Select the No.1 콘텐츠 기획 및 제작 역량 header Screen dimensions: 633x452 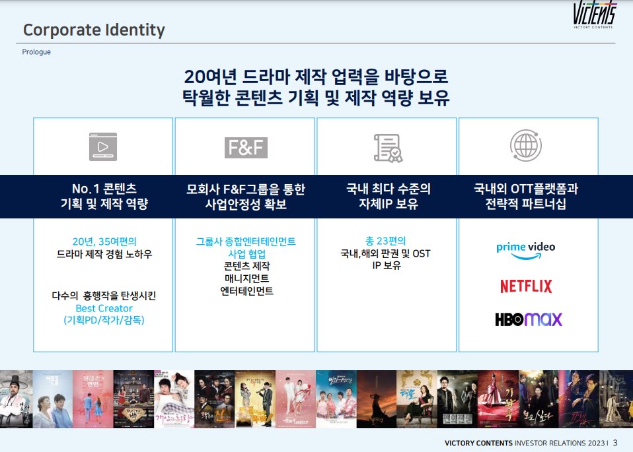(x=102, y=197)
